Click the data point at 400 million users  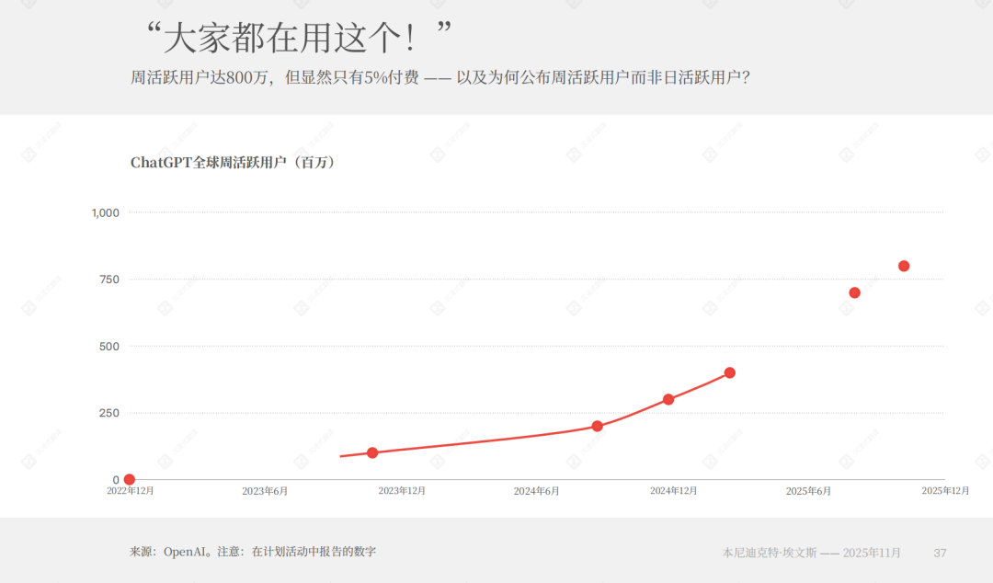coord(729,372)
